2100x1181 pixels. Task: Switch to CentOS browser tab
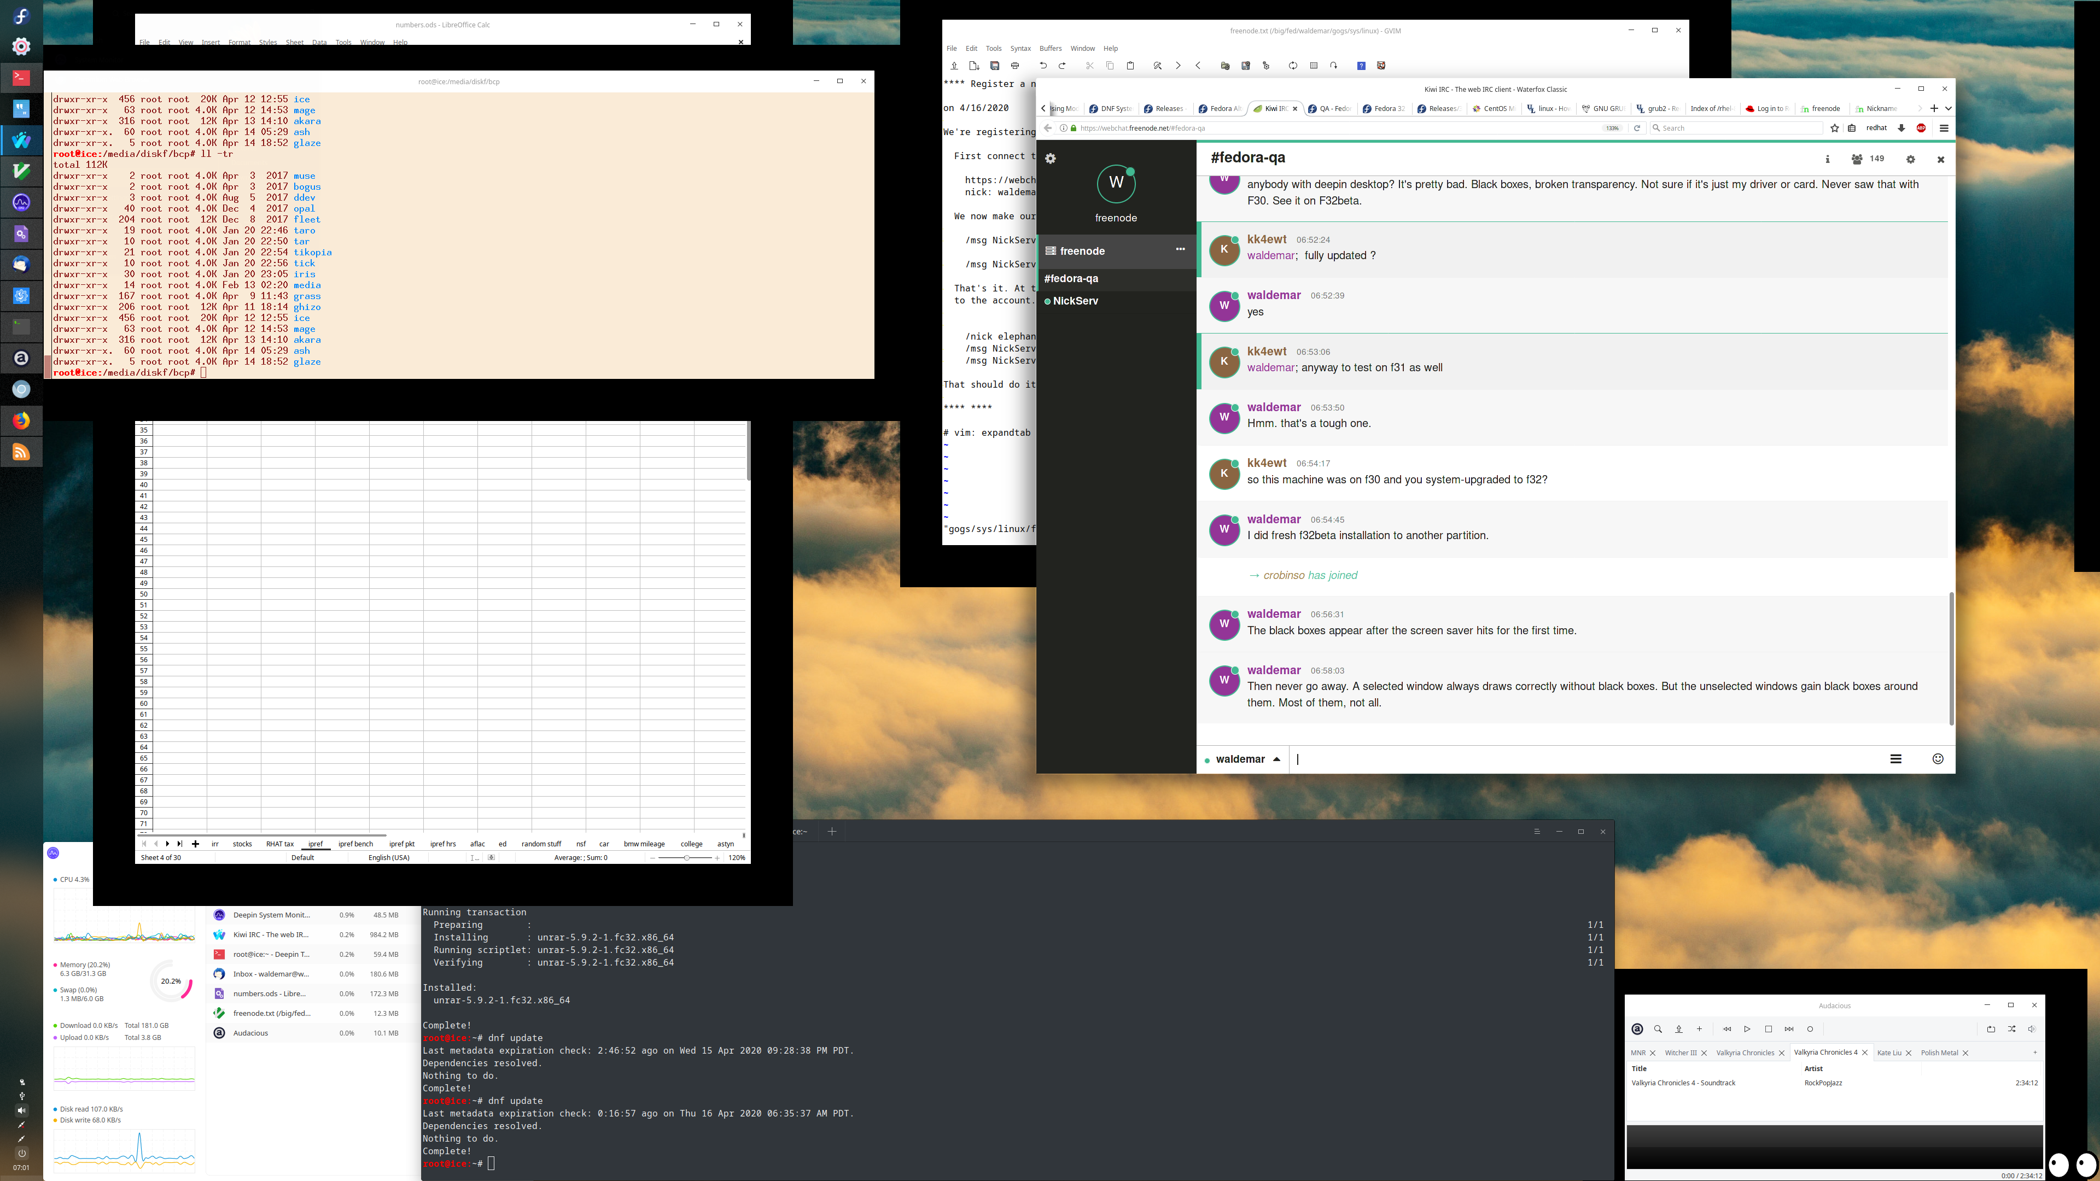(1494, 108)
